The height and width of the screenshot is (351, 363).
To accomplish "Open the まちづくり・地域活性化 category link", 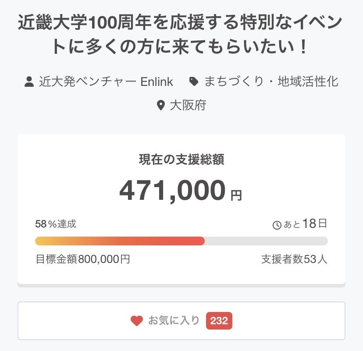I will 271,82.
